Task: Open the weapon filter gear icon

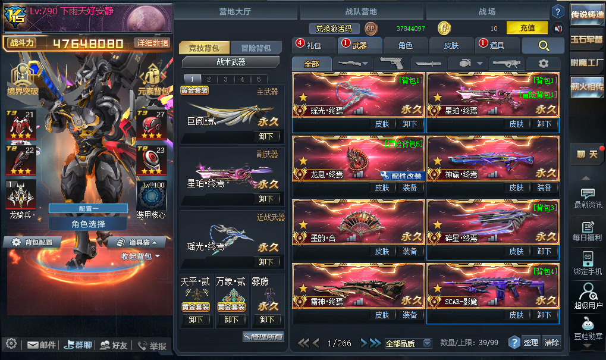Action: (544, 64)
